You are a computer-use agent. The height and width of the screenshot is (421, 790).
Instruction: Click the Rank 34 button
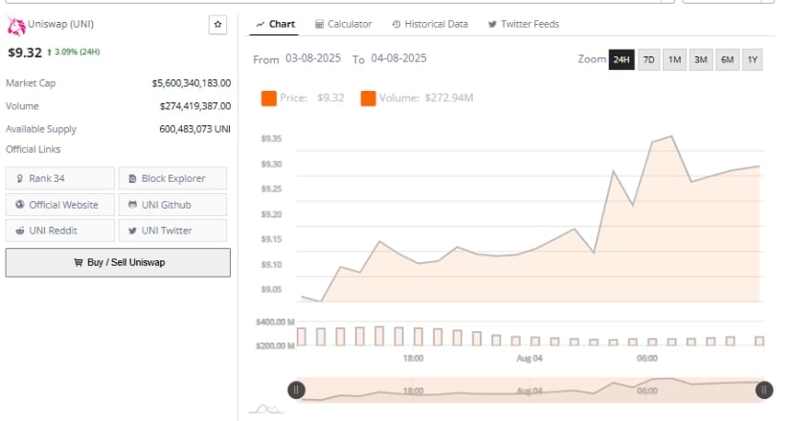[x=60, y=178]
